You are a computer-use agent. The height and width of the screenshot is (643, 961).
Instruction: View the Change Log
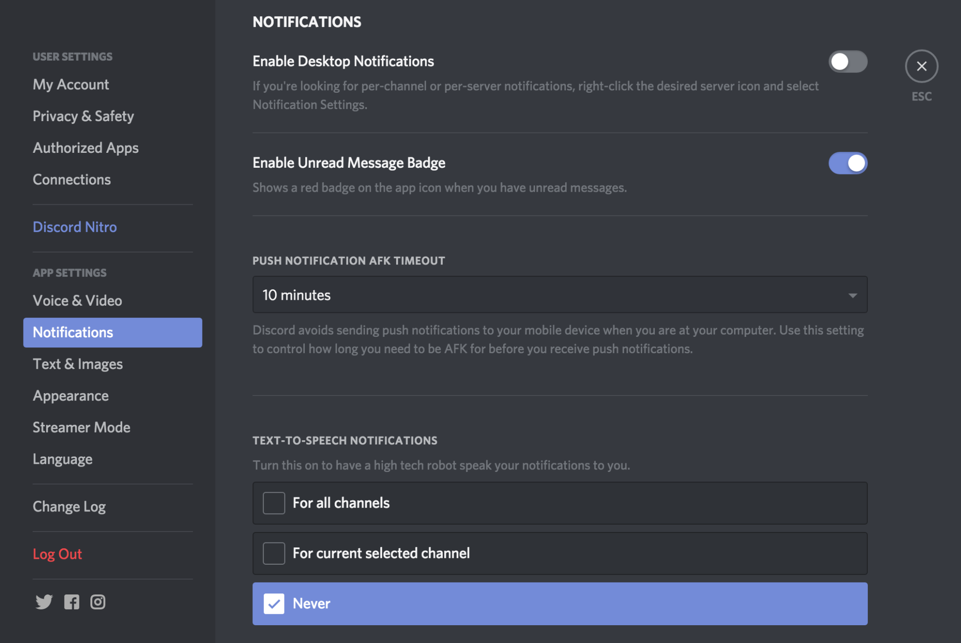[x=69, y=506]
